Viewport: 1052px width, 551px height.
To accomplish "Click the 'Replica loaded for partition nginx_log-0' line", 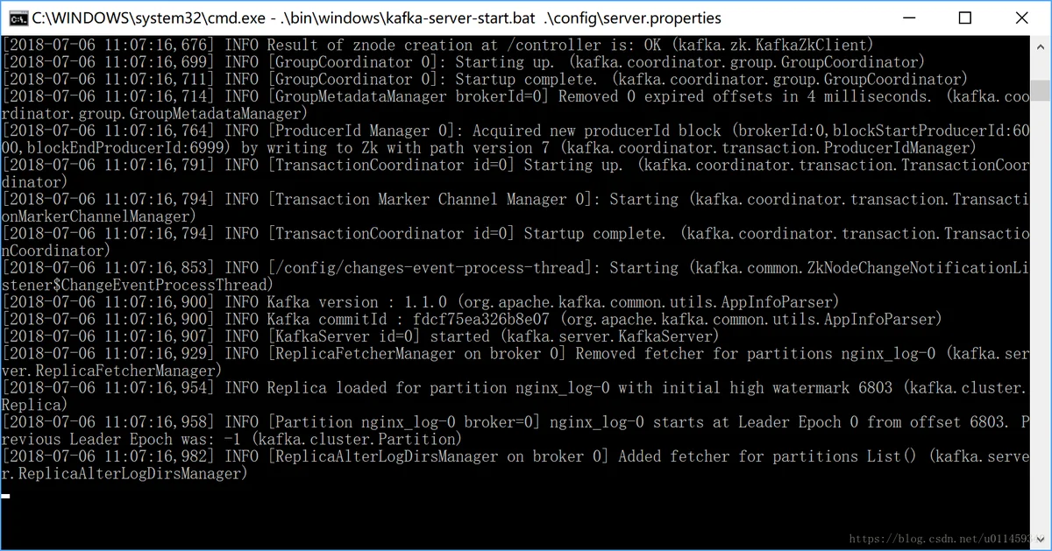I will (x=515, y=396).
